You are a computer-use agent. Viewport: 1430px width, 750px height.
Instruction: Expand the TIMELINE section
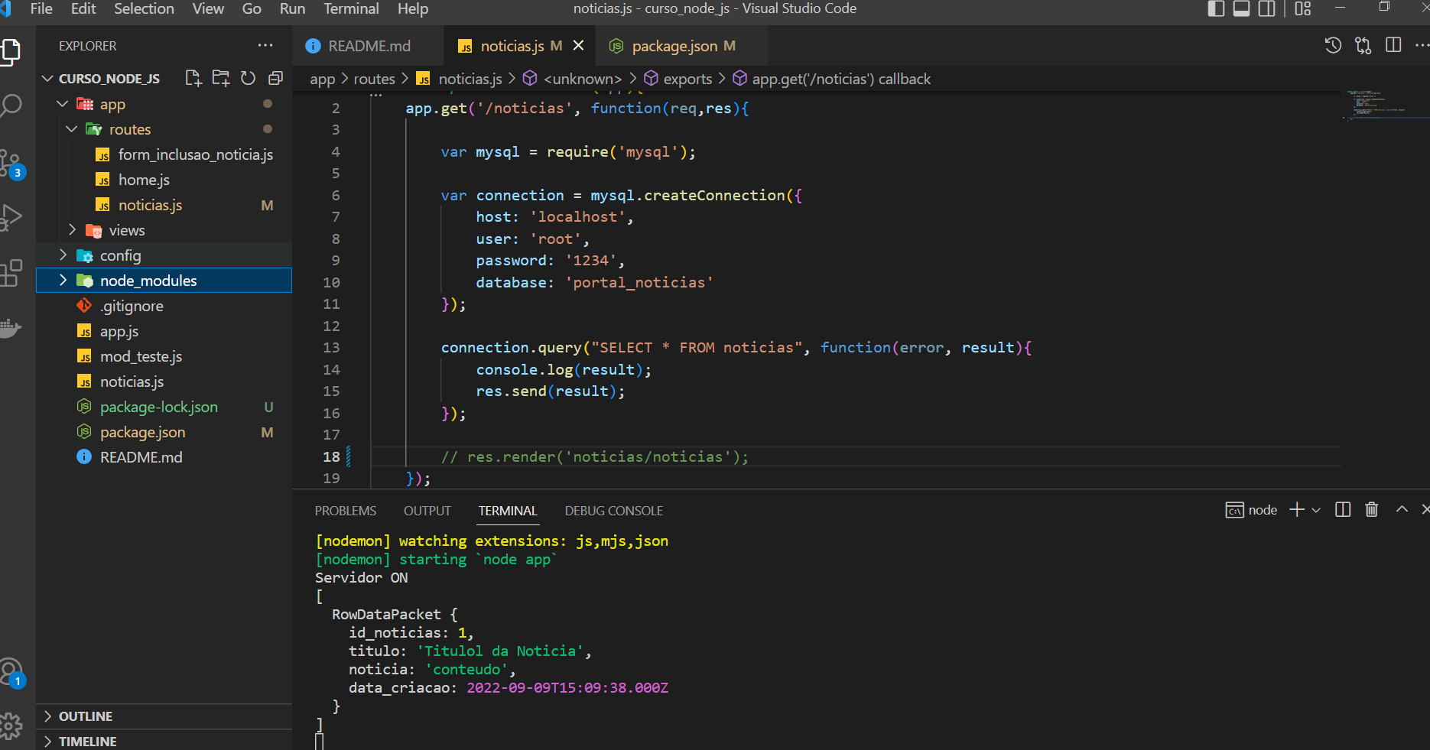164,741
